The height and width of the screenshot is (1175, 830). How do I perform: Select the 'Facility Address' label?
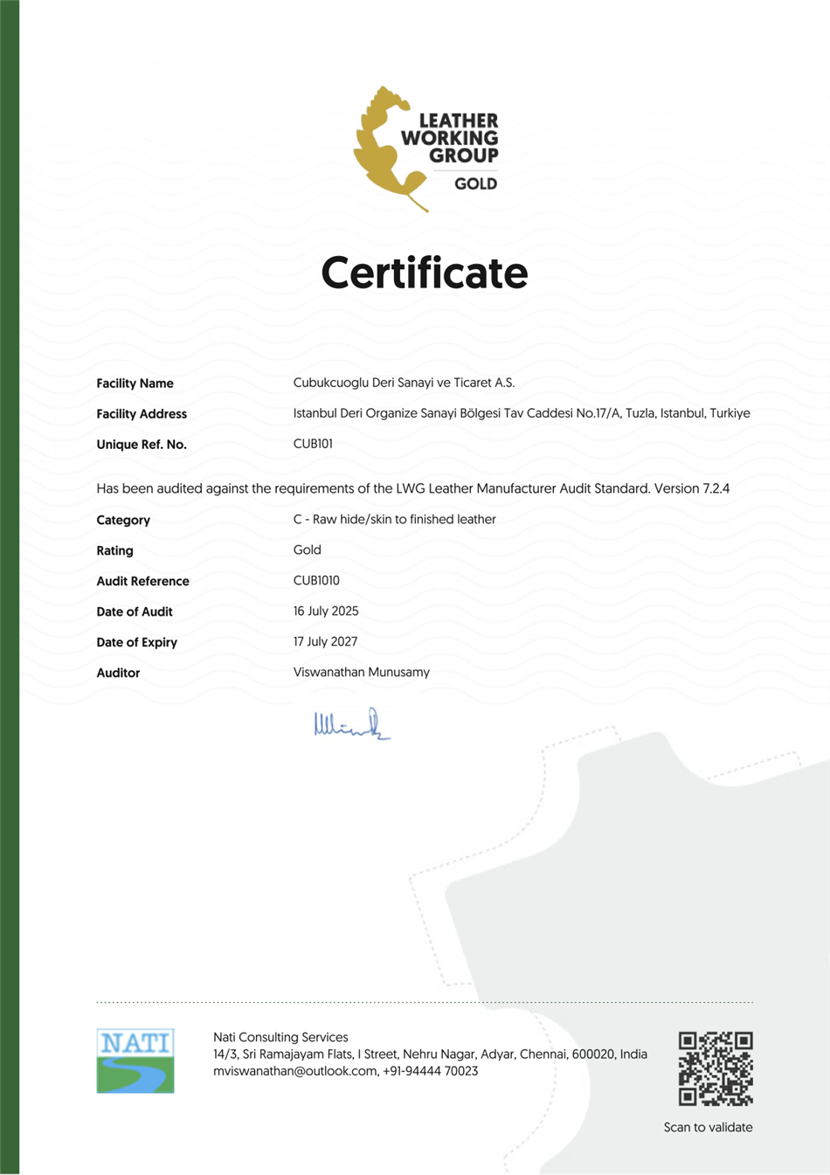coord(142,414)
